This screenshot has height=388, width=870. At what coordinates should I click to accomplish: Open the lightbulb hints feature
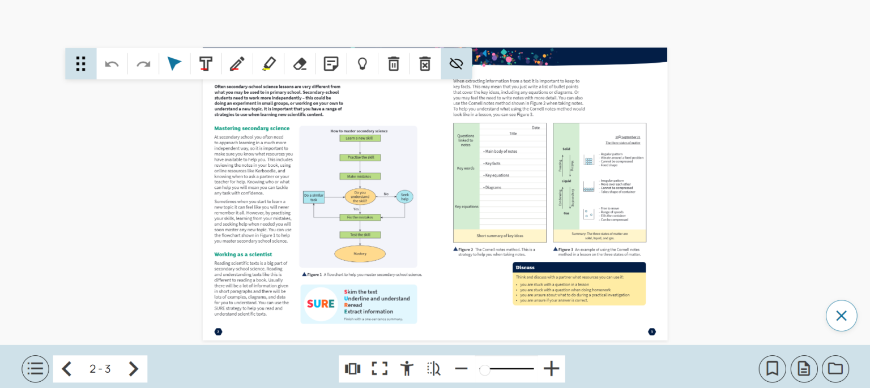(362, 63)
